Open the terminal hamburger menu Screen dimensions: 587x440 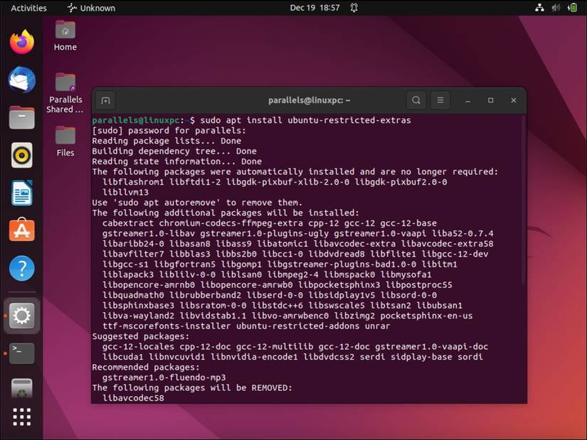440,100
